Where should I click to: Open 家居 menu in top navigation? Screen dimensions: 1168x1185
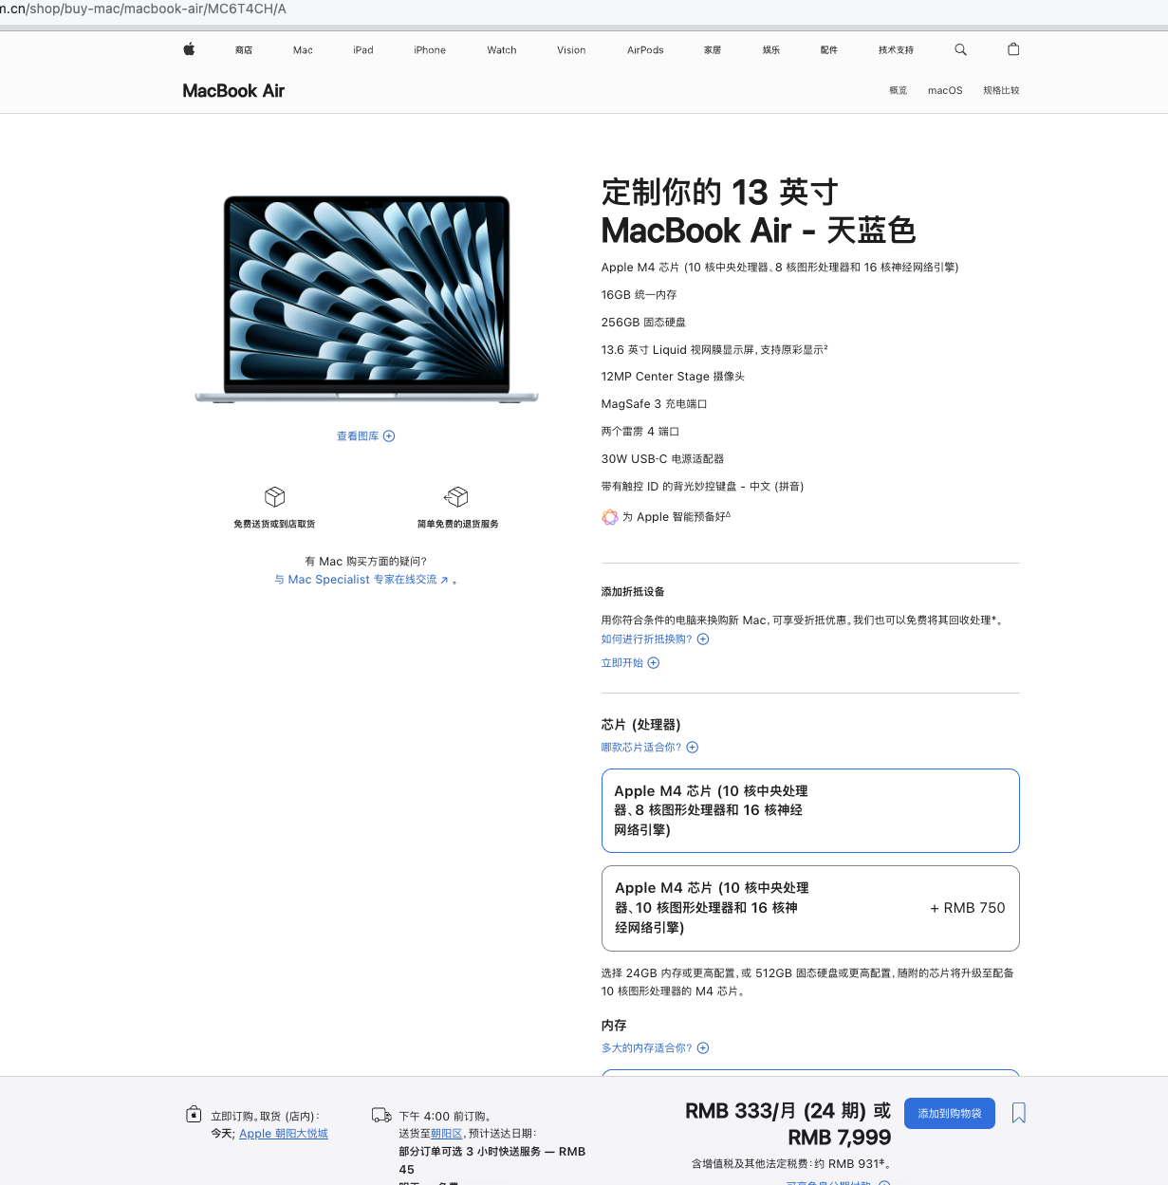(x=713, y=50)
